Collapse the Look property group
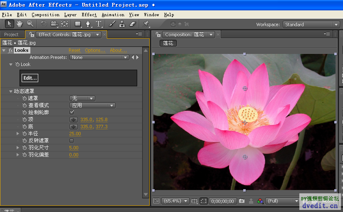The width and height of the screenshot is (343, 212). [11, 64]
